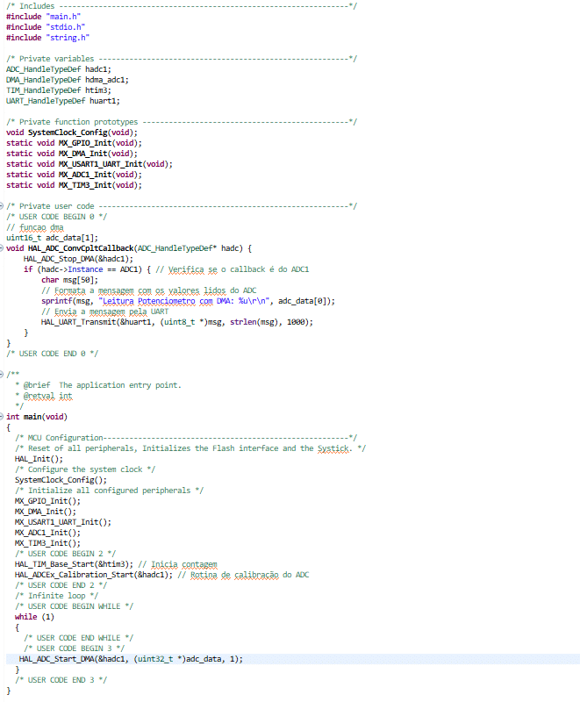Click the MX_TIM3_Init prototype line
Screen dimensions: 580x702
coord(74,185)
